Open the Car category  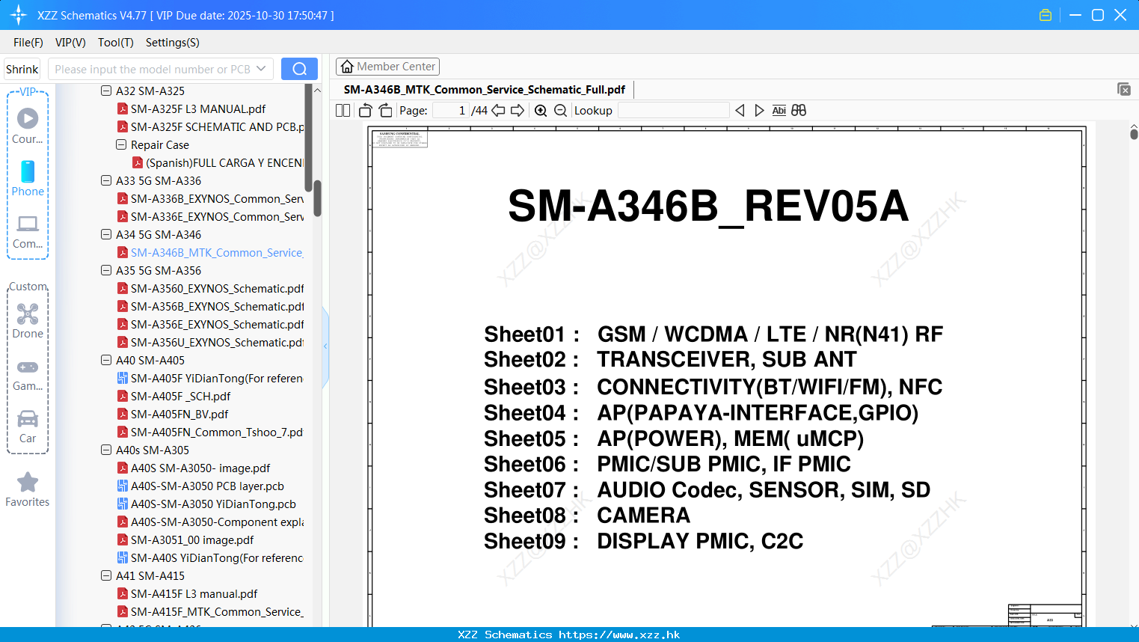click(28, 427)
